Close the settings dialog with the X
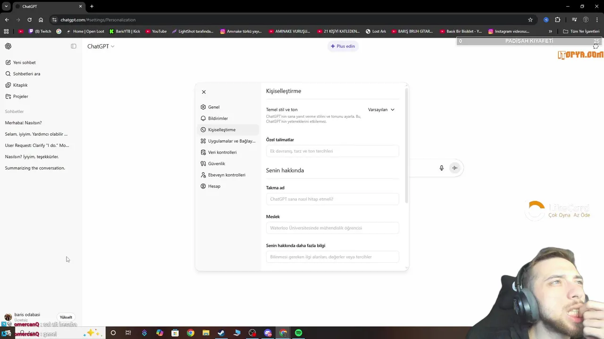Image resolution: width=604 pixels, height=339 pixels. click(x=204, y=92)
